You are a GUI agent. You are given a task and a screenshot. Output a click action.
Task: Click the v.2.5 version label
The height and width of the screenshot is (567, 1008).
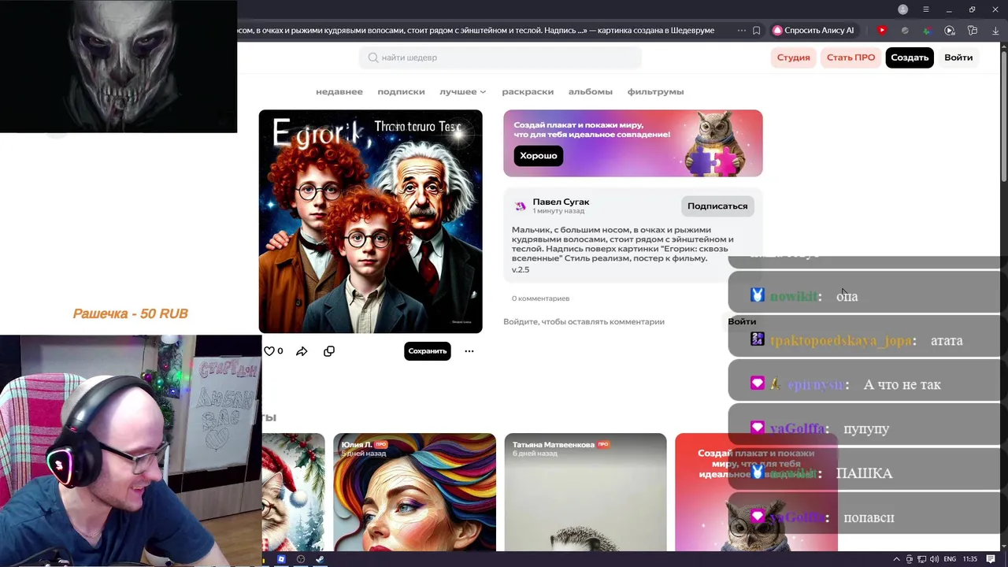521,269
